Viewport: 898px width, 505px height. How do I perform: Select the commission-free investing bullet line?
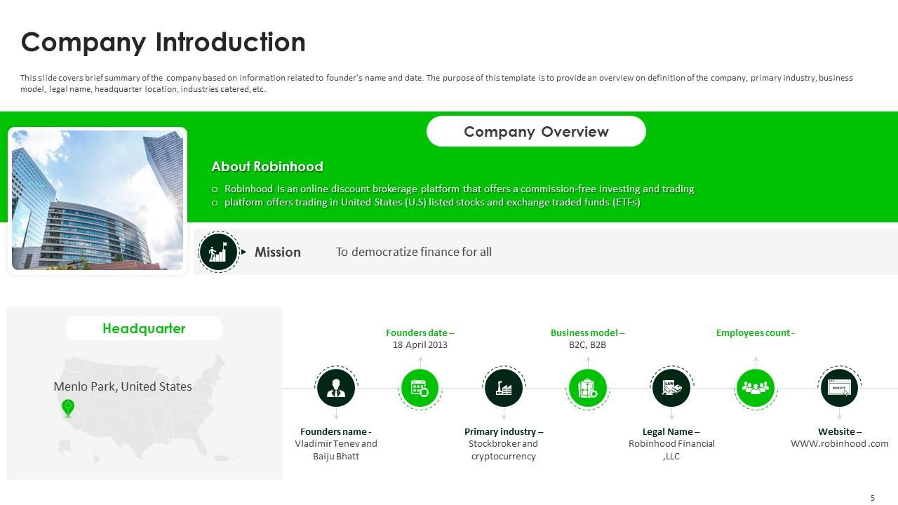pyautogui.click(x=459, y=189)
